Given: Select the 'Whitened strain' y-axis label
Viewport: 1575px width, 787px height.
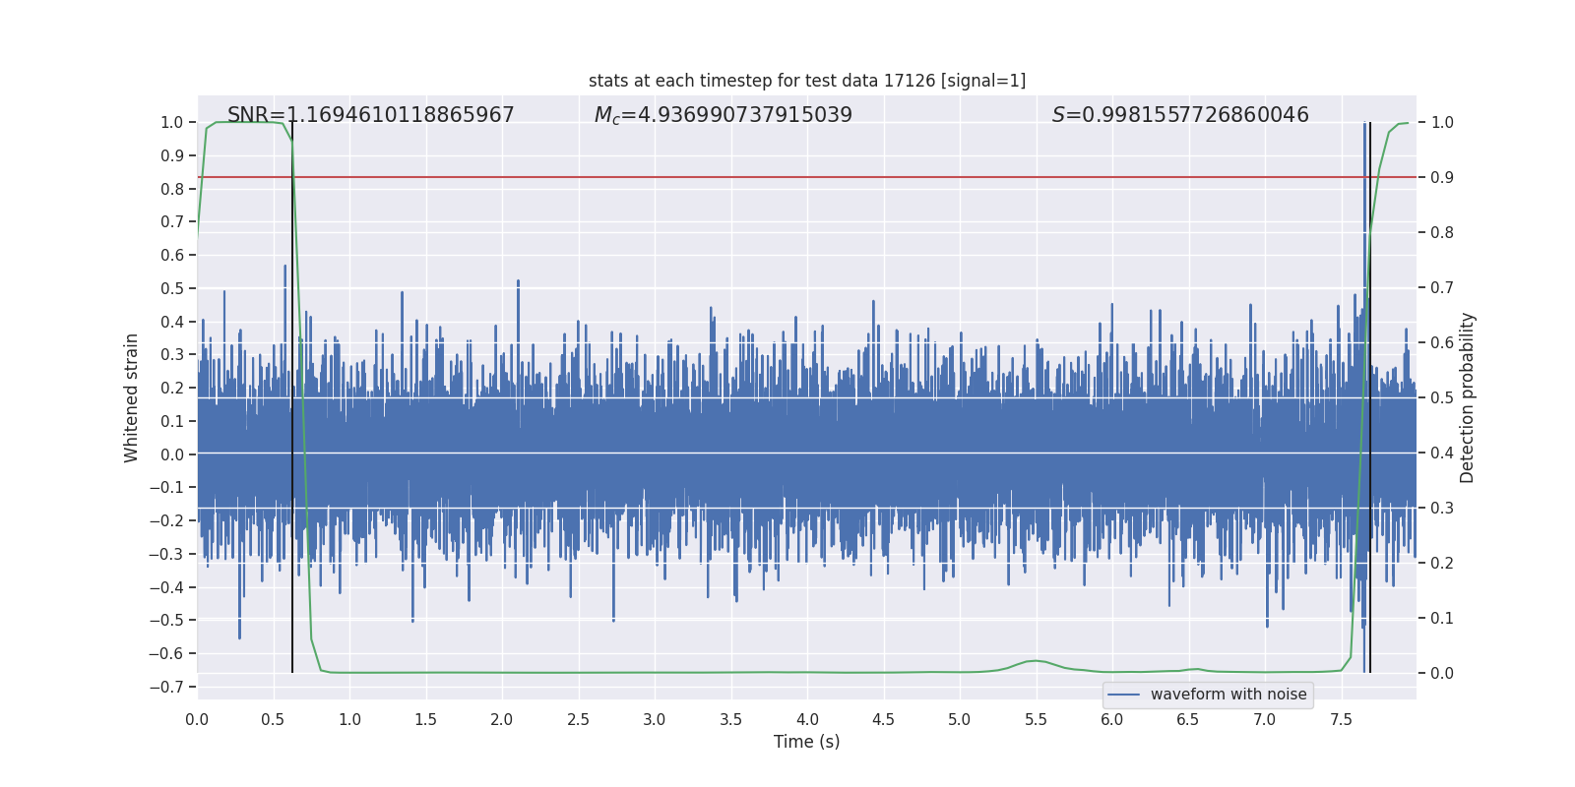Looking at the screenshot, I should click(x=132, y=397).
